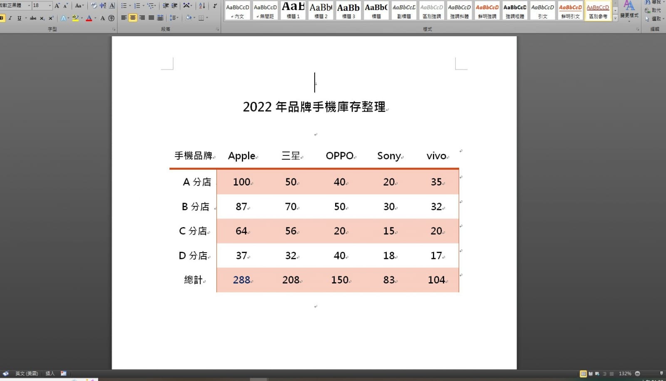Apply the 內文 style
The image size is (666, 381).
238,11
